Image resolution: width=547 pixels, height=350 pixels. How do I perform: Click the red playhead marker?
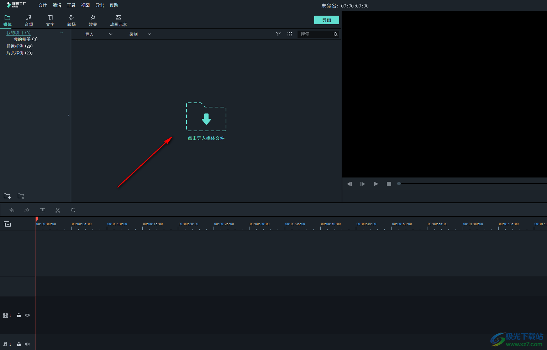(37, 219)
